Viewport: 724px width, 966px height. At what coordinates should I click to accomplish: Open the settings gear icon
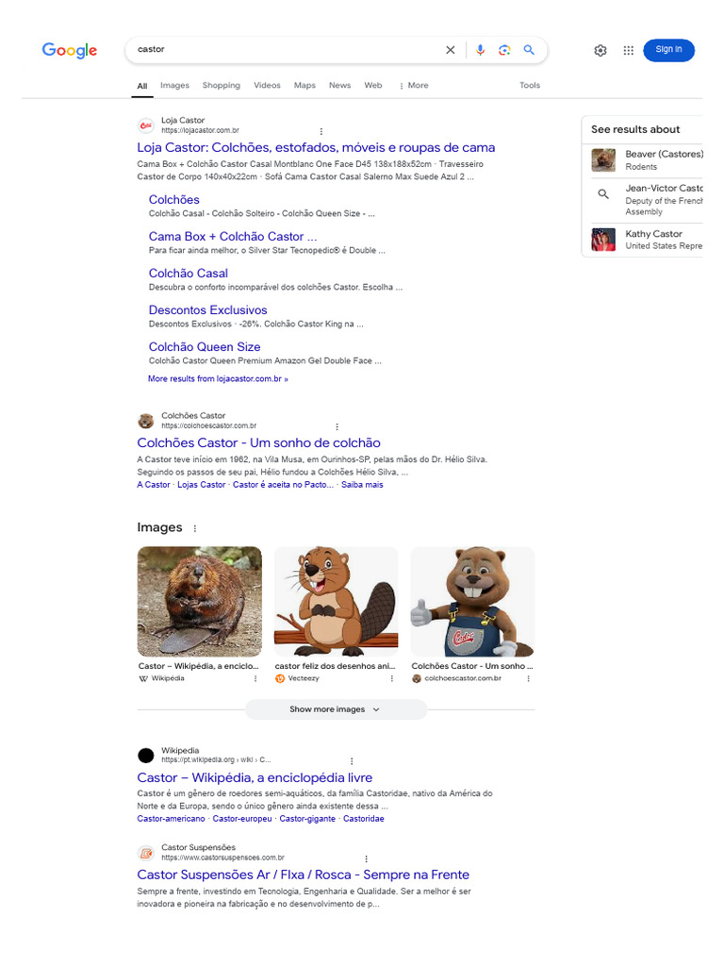(x=601, y=51)
